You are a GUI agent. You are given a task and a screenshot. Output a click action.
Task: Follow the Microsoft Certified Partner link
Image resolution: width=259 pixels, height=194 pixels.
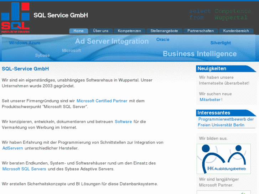click(102, 101)
